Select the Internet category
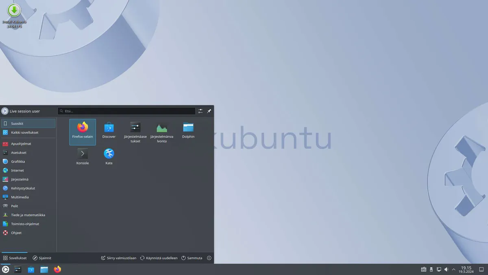This screenshot has width=488, height=275. pyautogui.click(x=17, y=170)
